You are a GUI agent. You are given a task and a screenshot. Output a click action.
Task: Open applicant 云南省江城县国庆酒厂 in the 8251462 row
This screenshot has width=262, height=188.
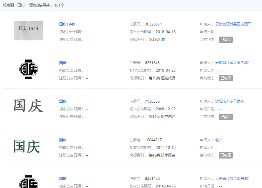233,178
